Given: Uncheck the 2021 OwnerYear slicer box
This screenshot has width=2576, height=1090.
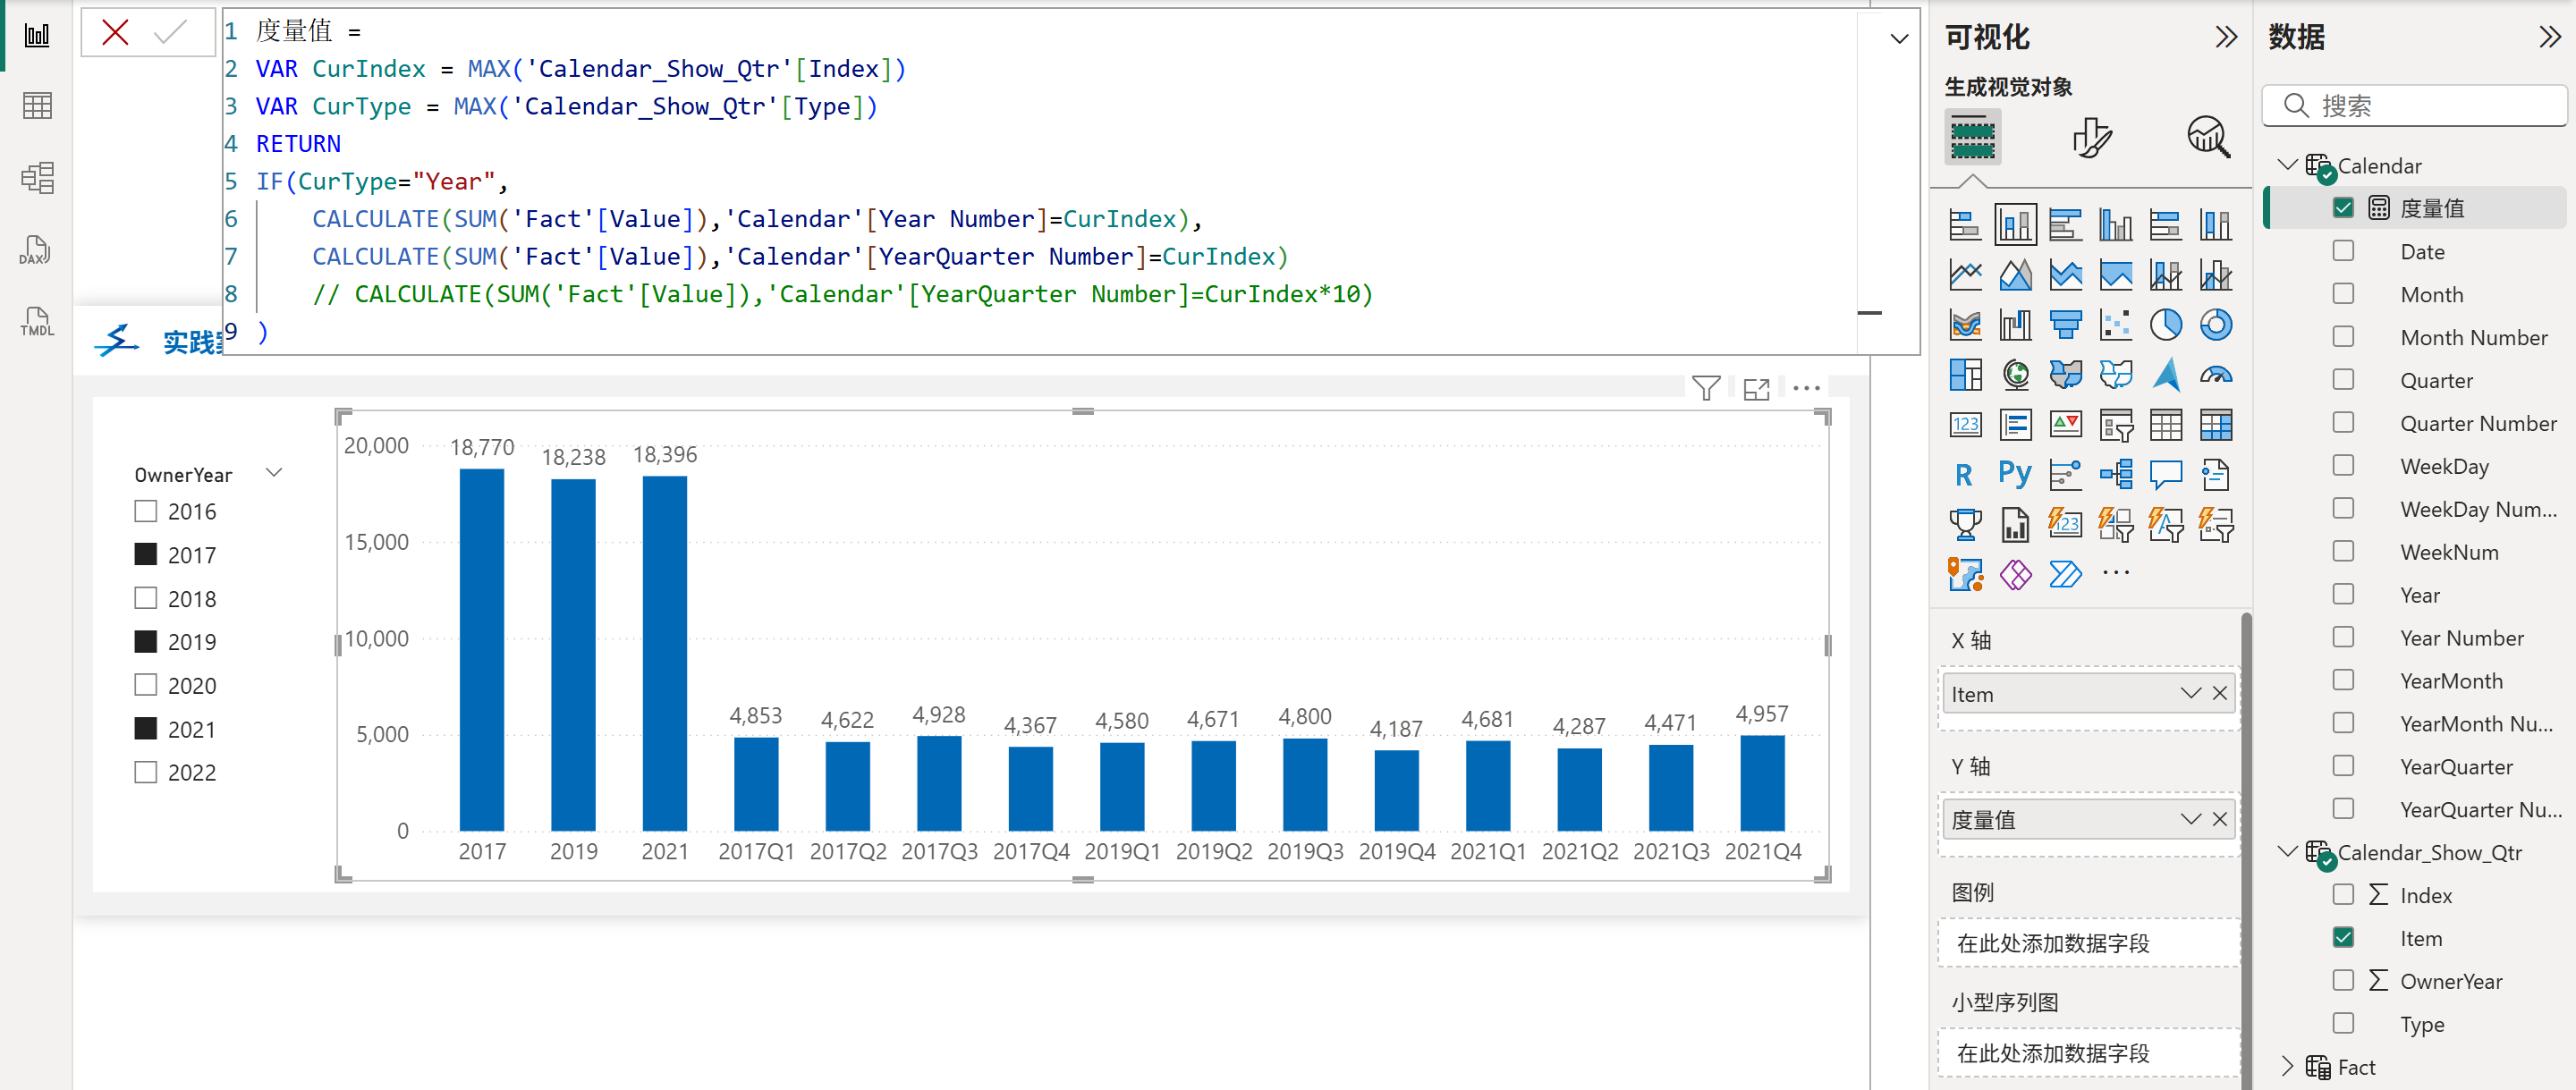Looking at the screenshot, I should click(146, 729).
